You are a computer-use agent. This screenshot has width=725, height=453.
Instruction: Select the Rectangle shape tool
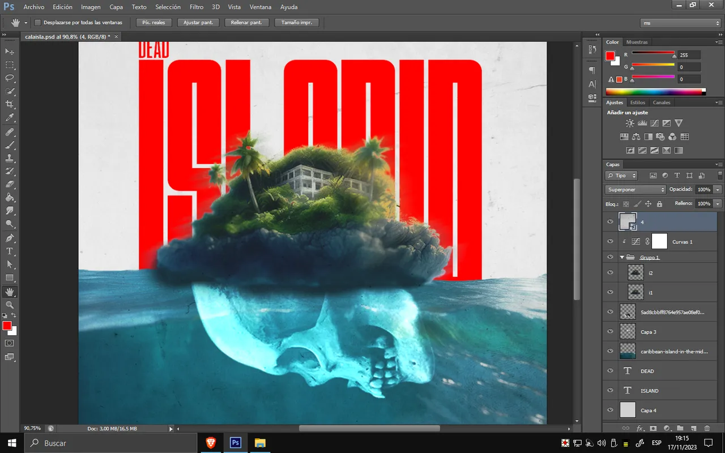click(x=10, y=278)
